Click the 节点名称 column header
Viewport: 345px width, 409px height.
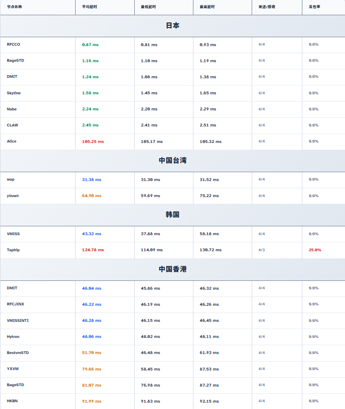tap(14, 7)
